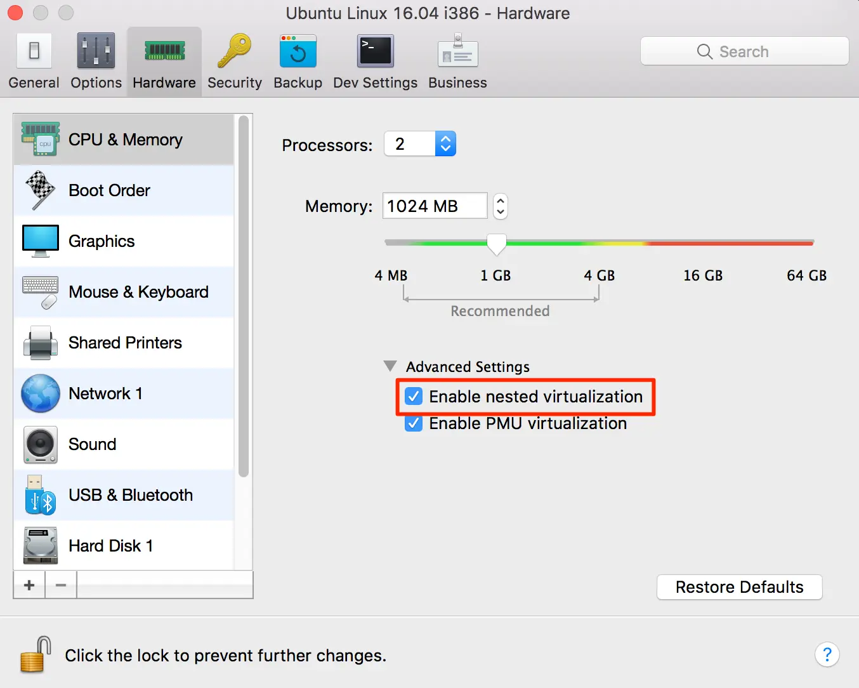Select the 'Hard Disk 1' label

click(x=110, y=546)
